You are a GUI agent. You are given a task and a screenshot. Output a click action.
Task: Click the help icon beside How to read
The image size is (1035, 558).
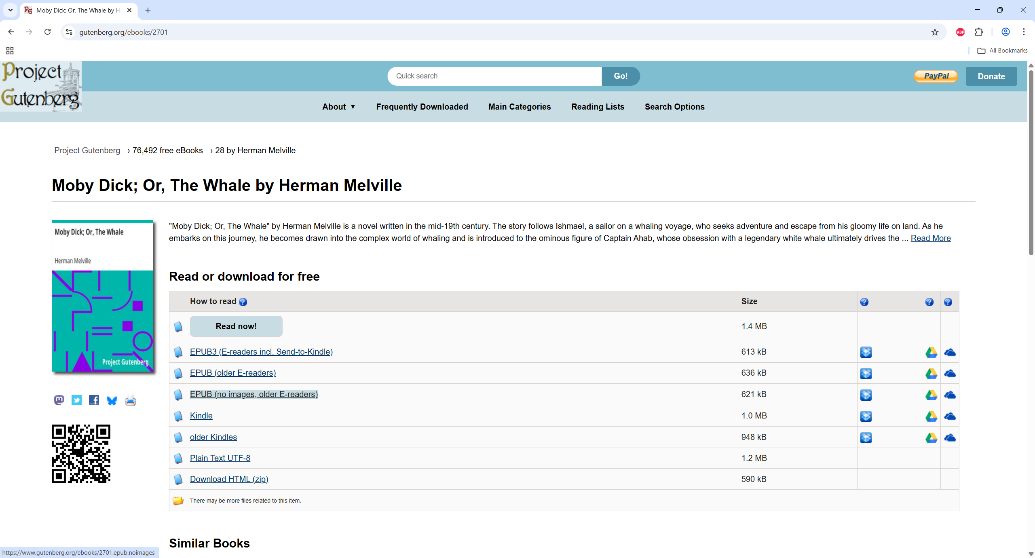243,302
